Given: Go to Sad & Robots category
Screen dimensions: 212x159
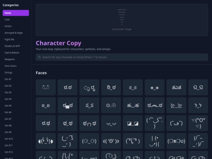Looking at the screenshot, I should [16, 53].
